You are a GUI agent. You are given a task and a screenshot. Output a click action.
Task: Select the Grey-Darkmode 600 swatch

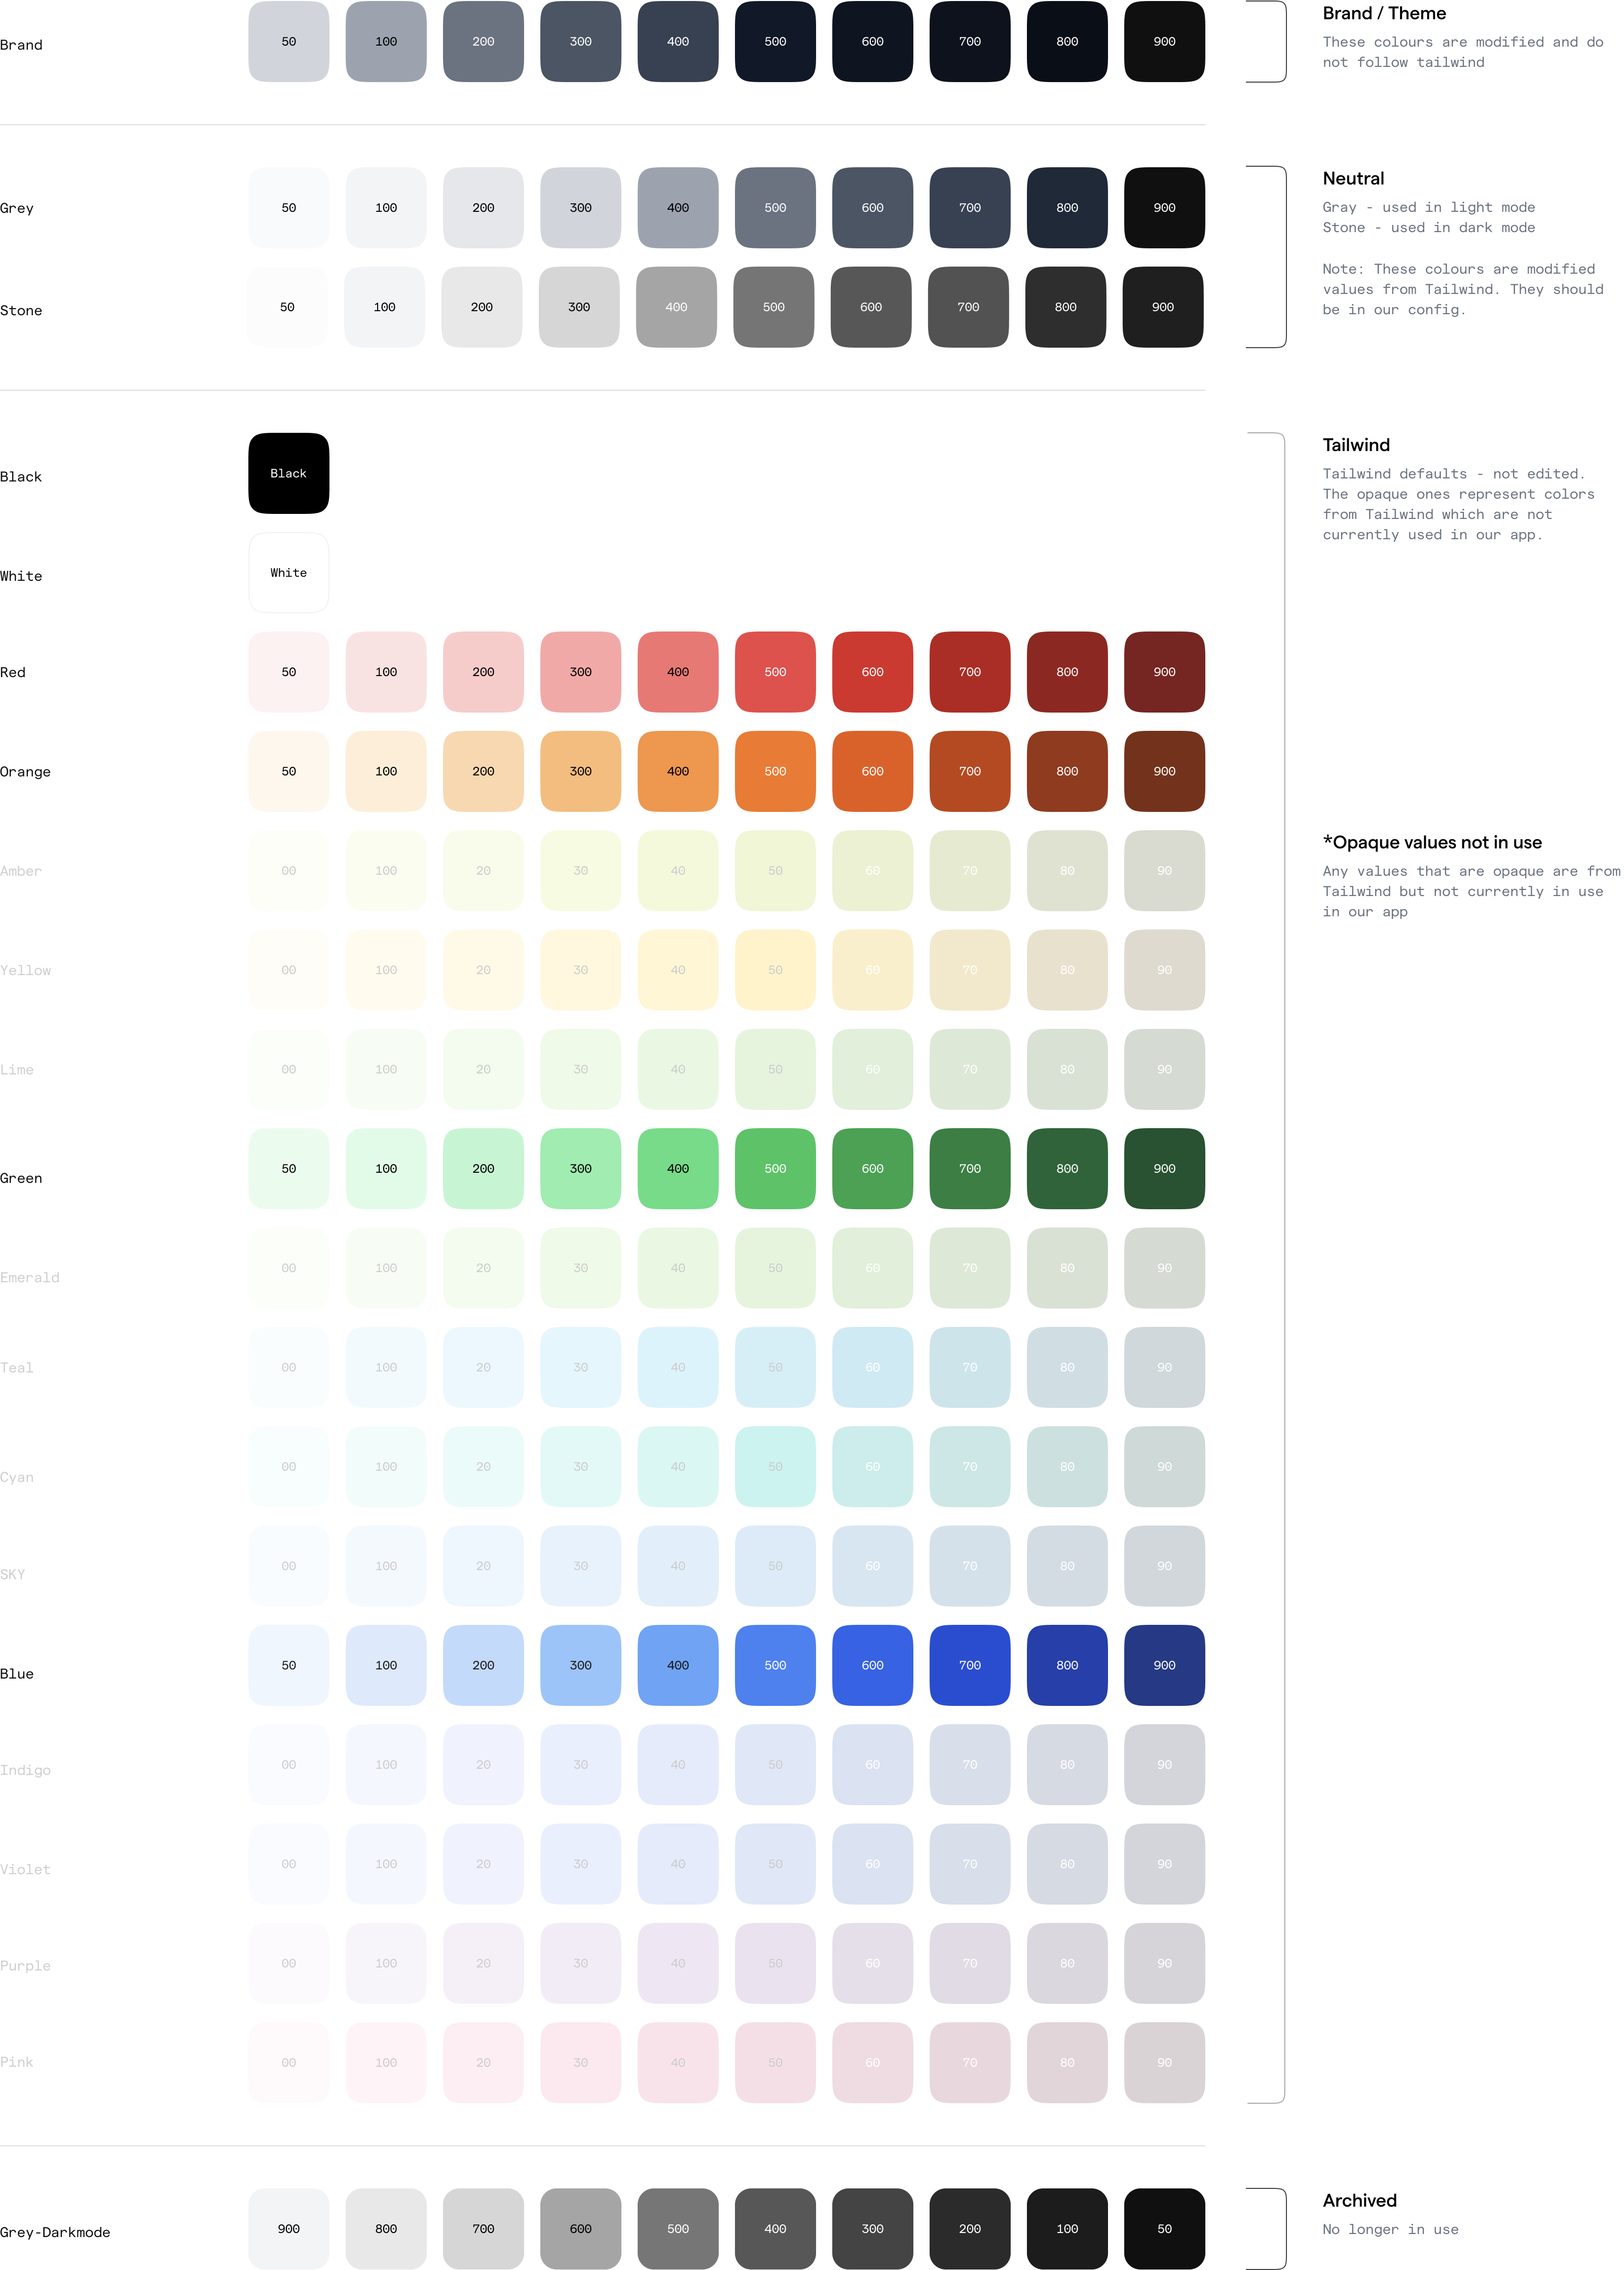point(580,2229)
